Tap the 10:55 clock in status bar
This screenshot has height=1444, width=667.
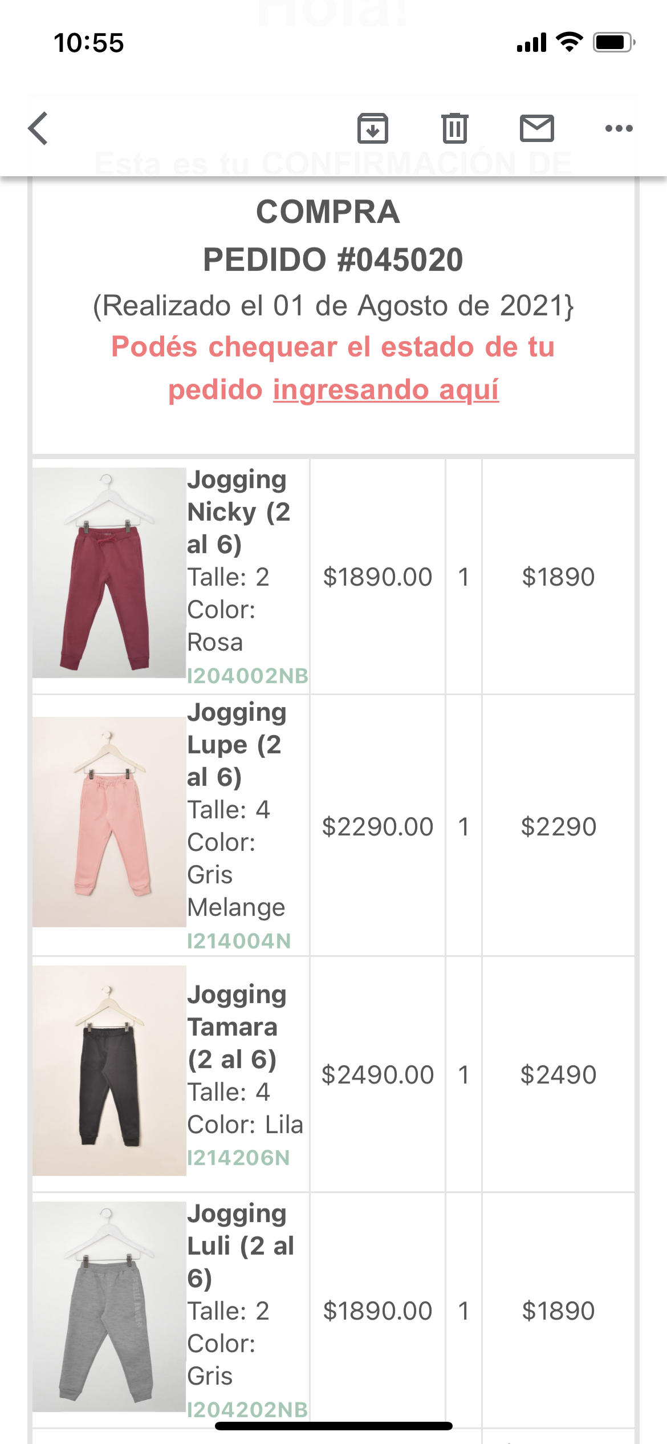coord(89,43)
